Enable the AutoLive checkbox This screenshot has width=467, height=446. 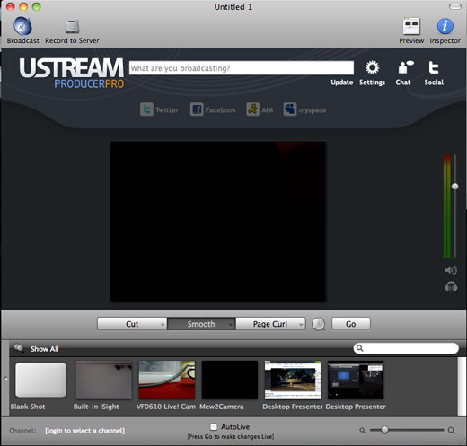214,426
